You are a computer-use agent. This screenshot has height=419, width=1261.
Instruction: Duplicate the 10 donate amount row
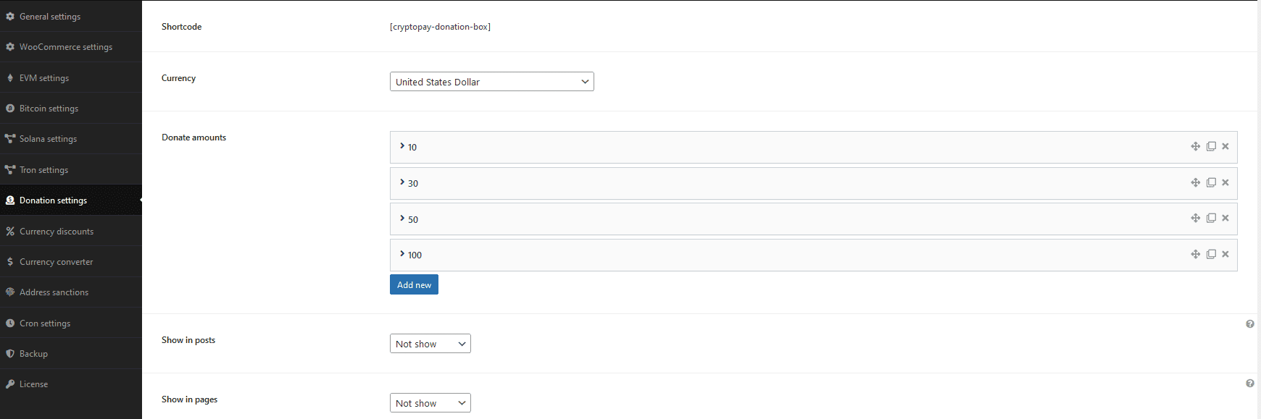coord(1211,146)
